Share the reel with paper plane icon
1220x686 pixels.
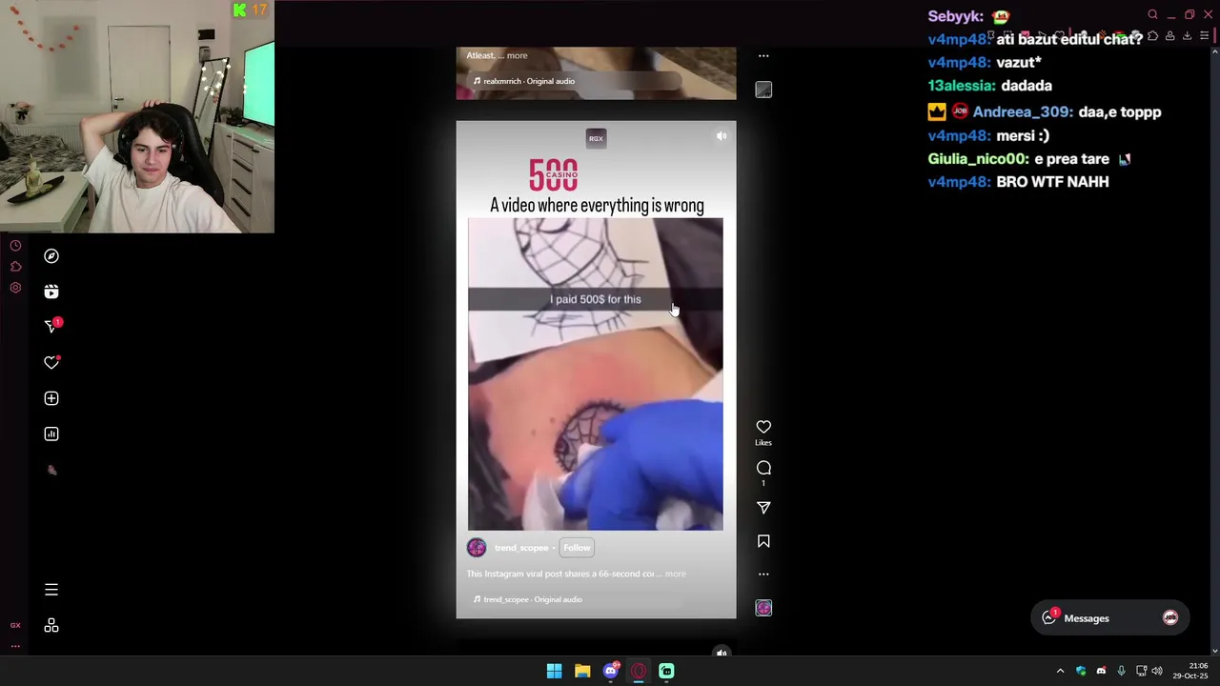click(x=763, y=508)
